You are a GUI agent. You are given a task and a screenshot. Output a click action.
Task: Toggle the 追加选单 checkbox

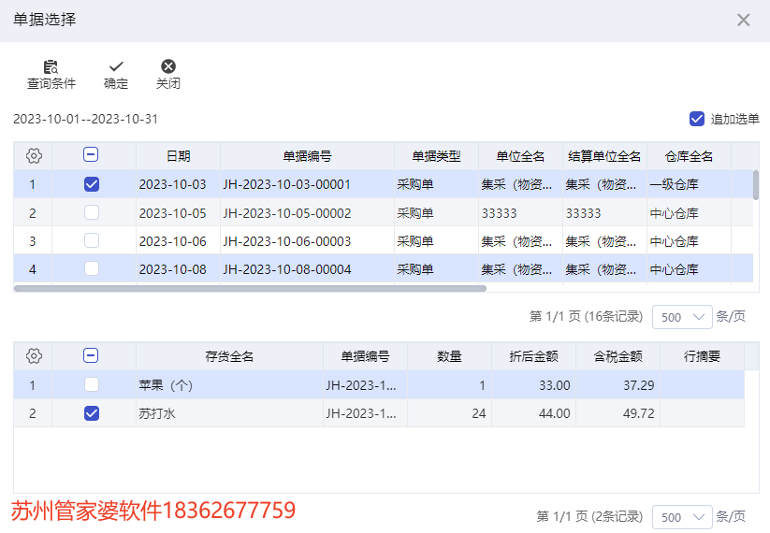(697, 119)
